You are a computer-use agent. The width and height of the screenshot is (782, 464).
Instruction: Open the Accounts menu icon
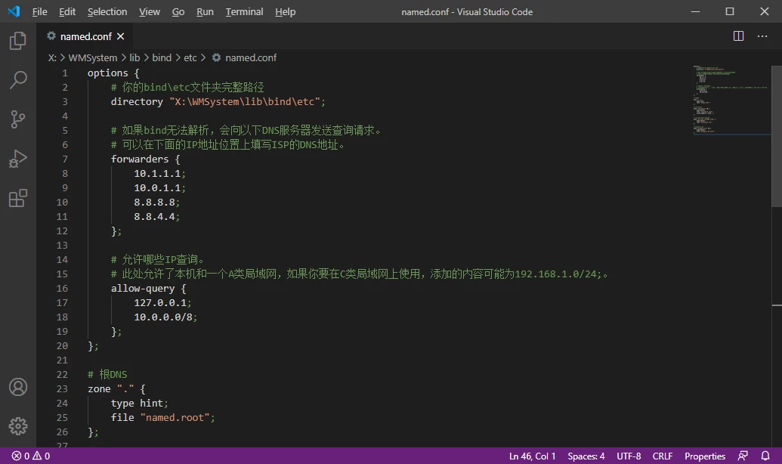click(x=18, y=387)
